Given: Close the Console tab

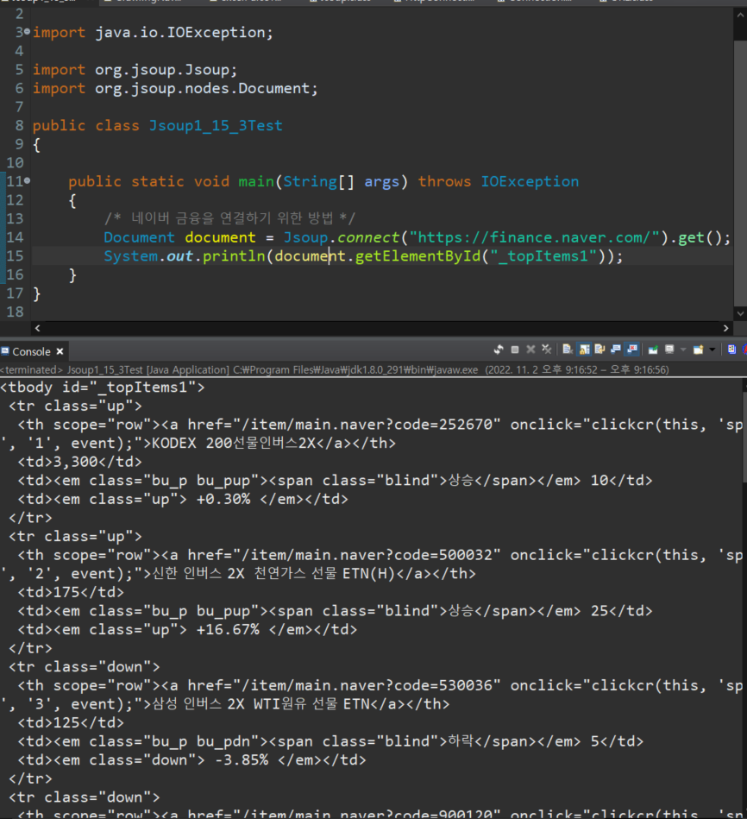Looking at the screenshot, I should coord(60,351).
